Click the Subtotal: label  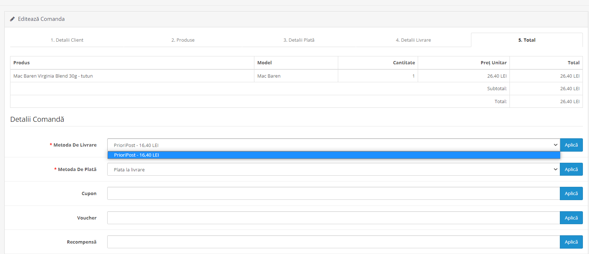click(x=497, y=88)
